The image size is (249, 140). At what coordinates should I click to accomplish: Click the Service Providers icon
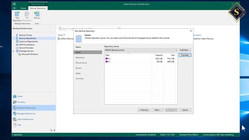(x=17, y=48)
